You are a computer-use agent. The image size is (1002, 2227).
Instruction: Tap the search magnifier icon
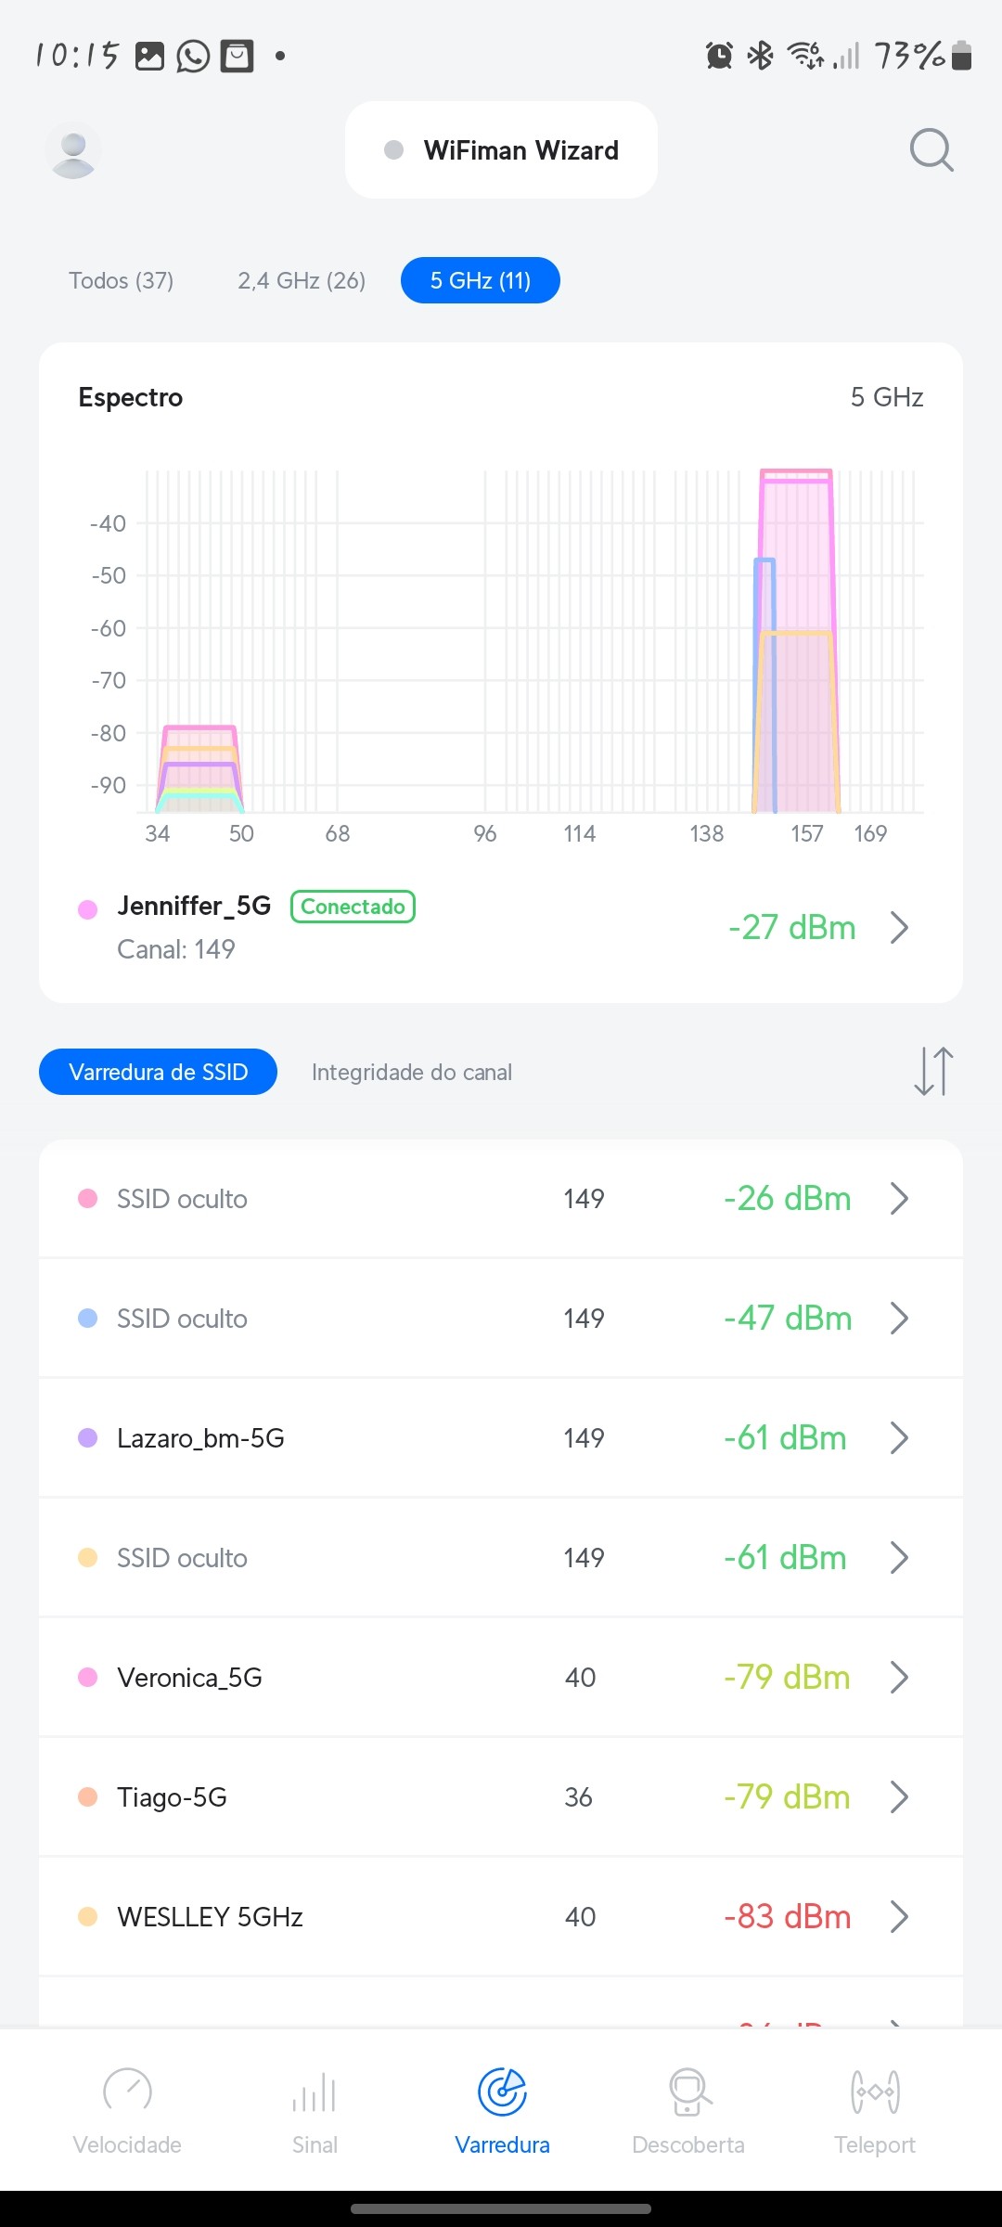pyautogui.click(x=931, y=150)
